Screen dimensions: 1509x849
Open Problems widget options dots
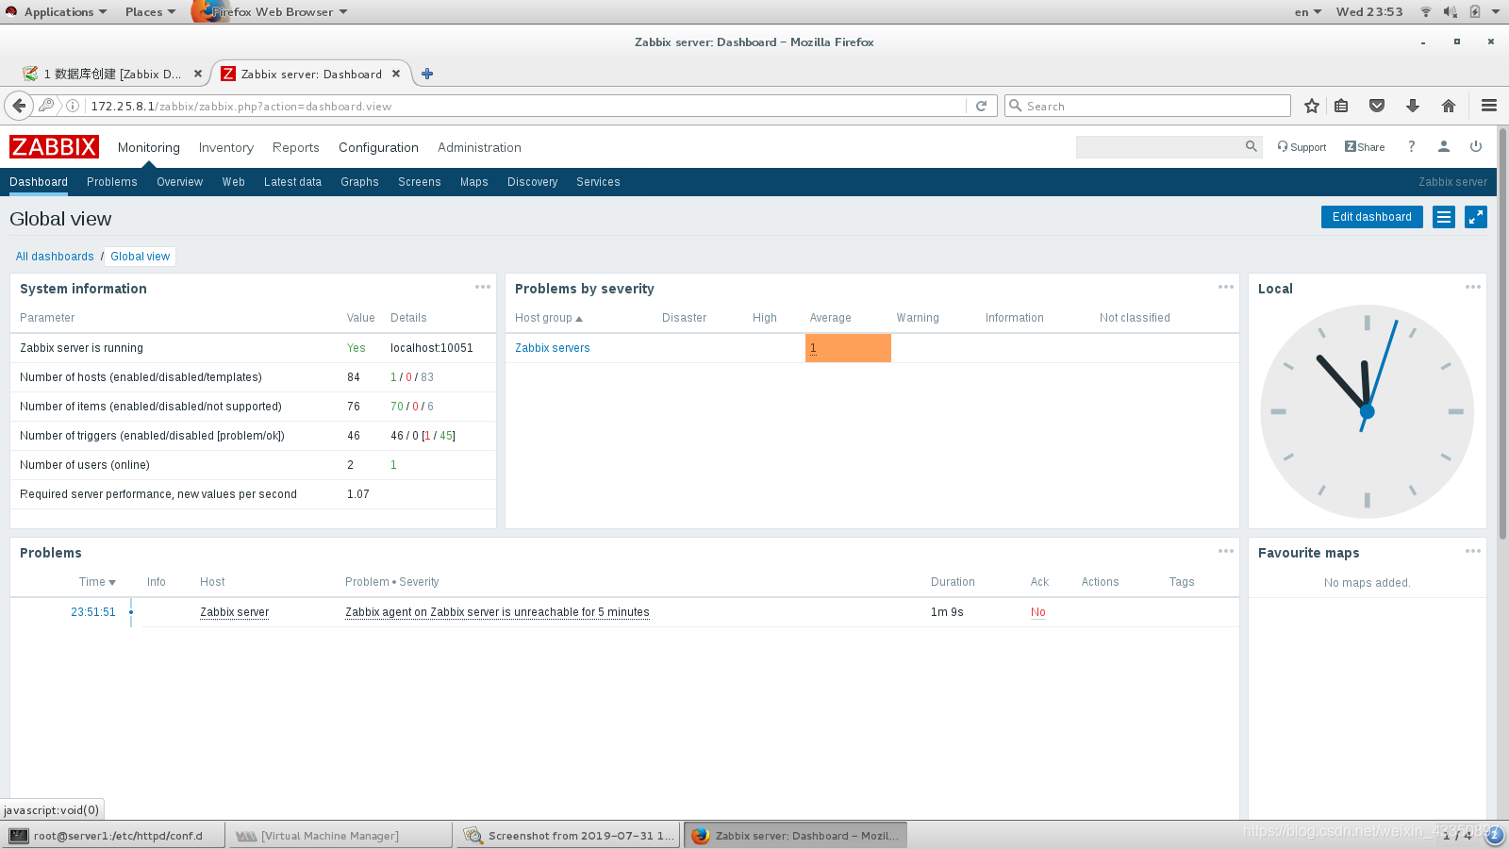tap(1226, 551)
